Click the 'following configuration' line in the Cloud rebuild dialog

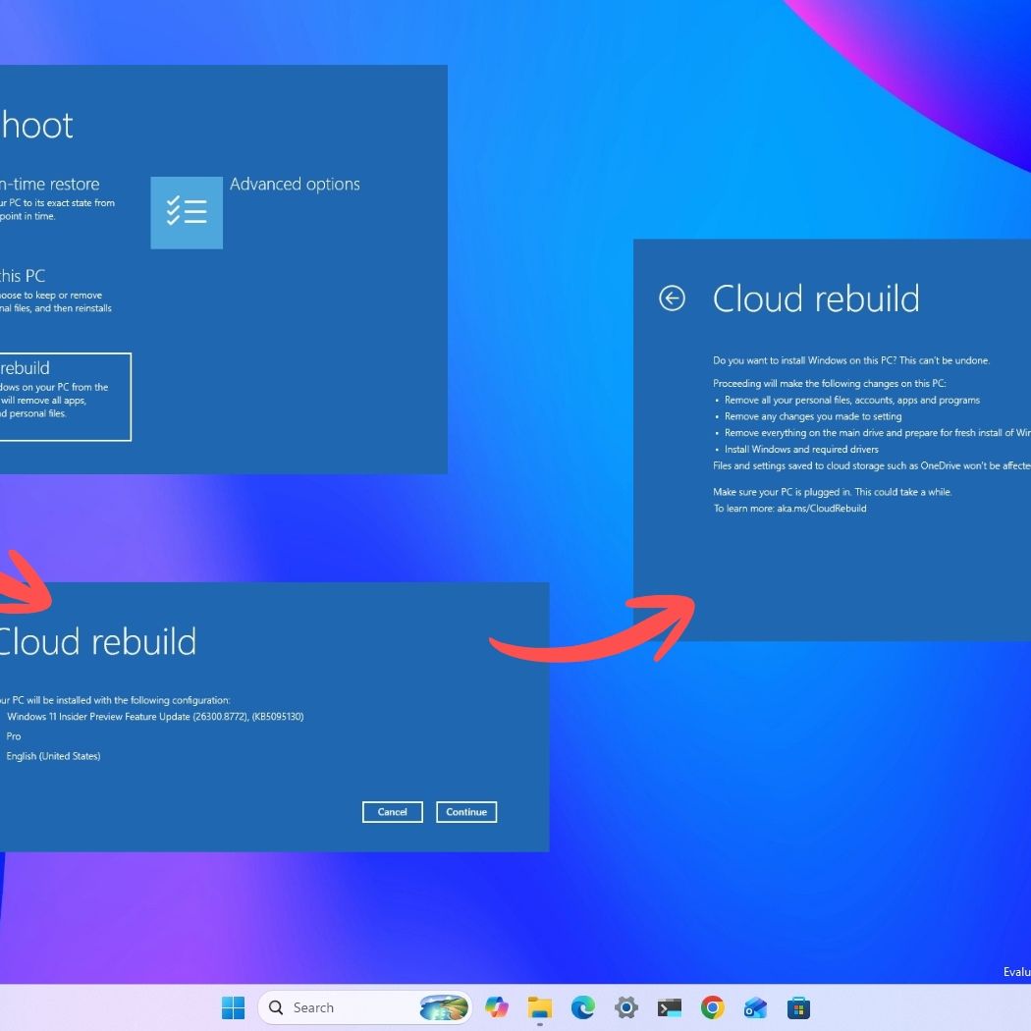coord(115,700)
